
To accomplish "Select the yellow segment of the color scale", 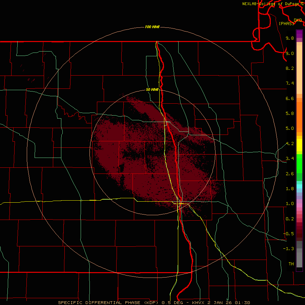I will tap(299, 145).
